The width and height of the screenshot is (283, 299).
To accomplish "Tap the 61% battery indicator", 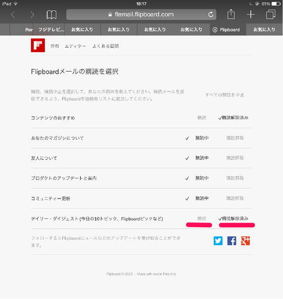I will click(x=271, y=4).
